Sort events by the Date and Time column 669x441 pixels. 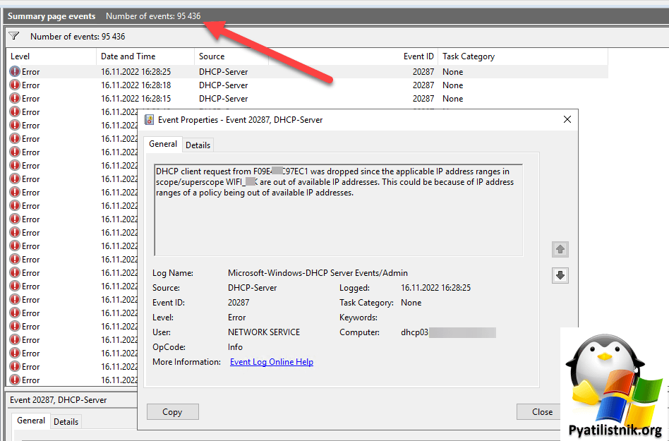(x=127, y=56)
